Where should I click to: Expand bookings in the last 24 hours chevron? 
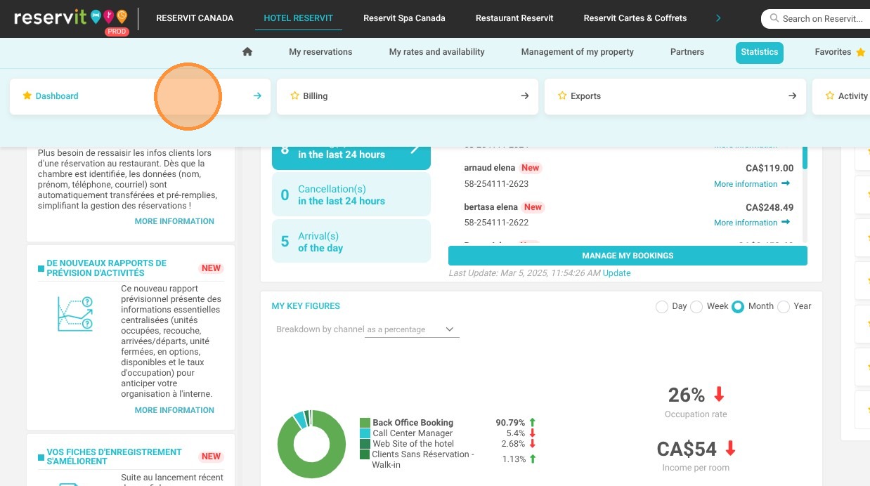tap(415, 148)
